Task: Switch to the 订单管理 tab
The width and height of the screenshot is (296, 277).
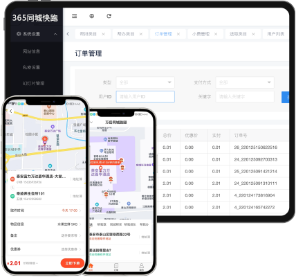Action: click(163, 34)
